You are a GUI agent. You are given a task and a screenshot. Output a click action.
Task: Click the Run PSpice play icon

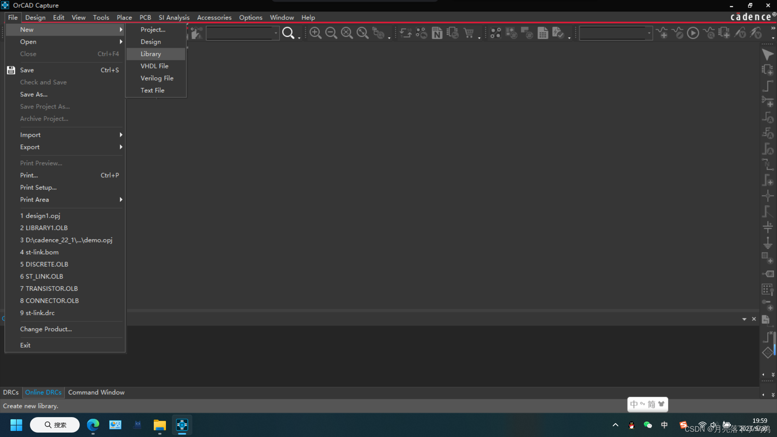(693, 33)
